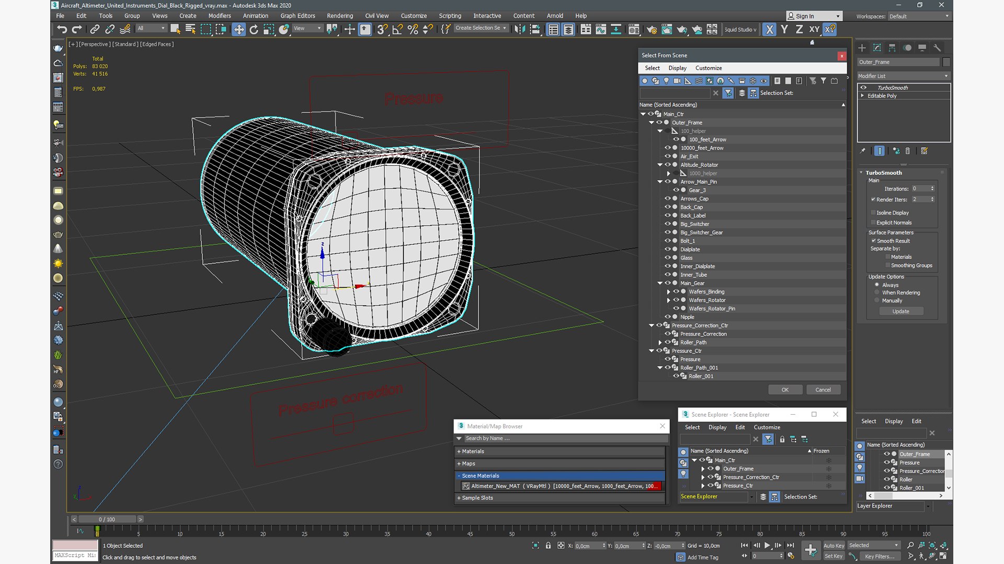Click the Mirror tool icon

coord(519,29)
